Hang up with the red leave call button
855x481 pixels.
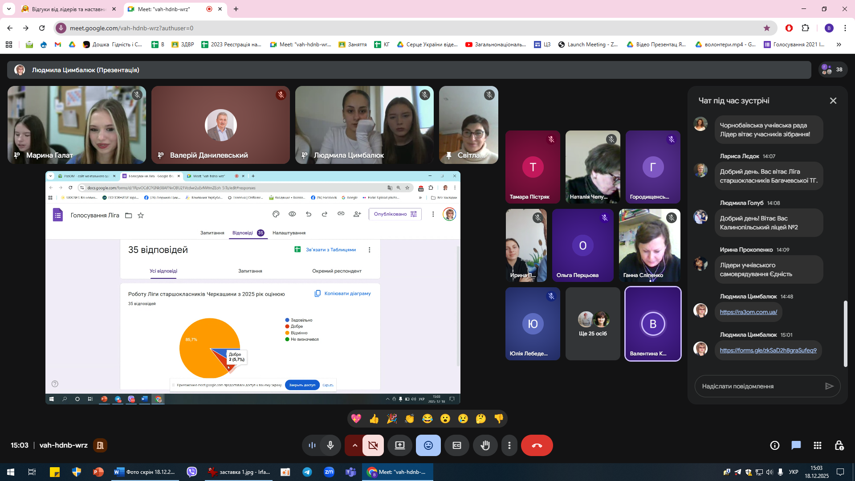point(537,445)
